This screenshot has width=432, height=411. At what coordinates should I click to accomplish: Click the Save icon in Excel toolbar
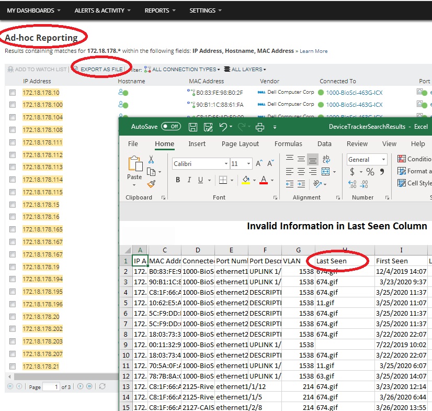click(x=192, y=127)
